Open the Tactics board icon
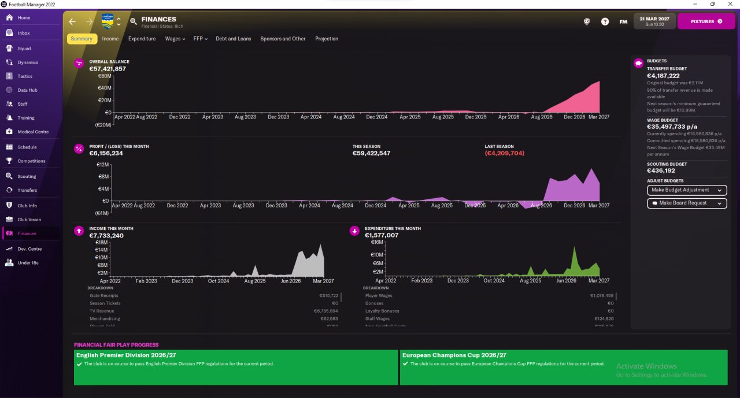740x398 pixels. click(x=9, y=76)
